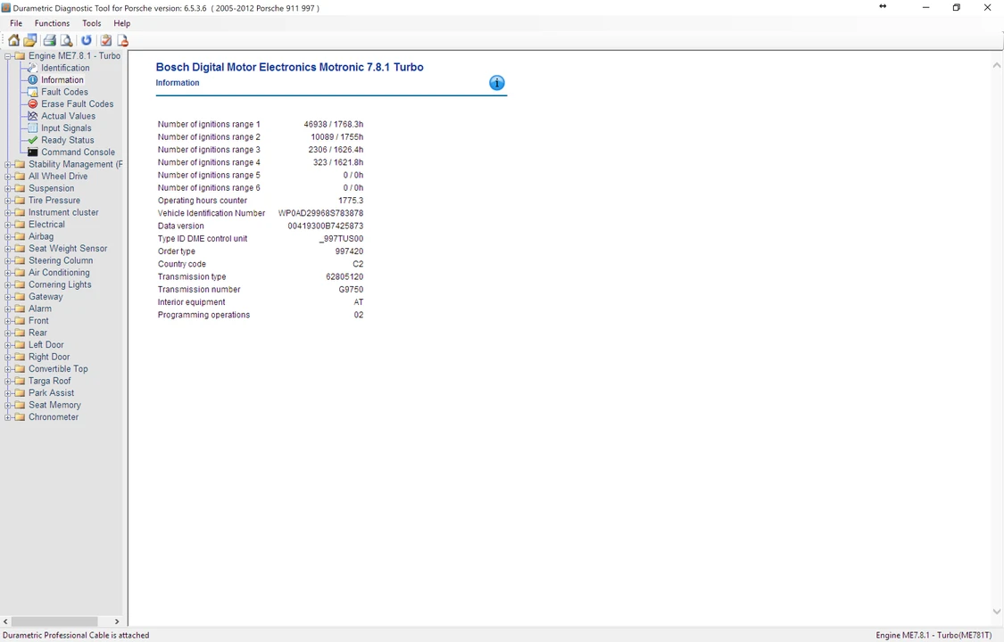The image size is (1004, 642).
Task: Collapse the Engine ME7.8.1 - Turbo node
Action: [x=8, y=56]
